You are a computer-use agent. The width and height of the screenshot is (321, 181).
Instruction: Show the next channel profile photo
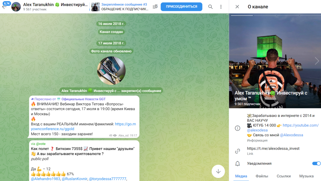(317, 61)
